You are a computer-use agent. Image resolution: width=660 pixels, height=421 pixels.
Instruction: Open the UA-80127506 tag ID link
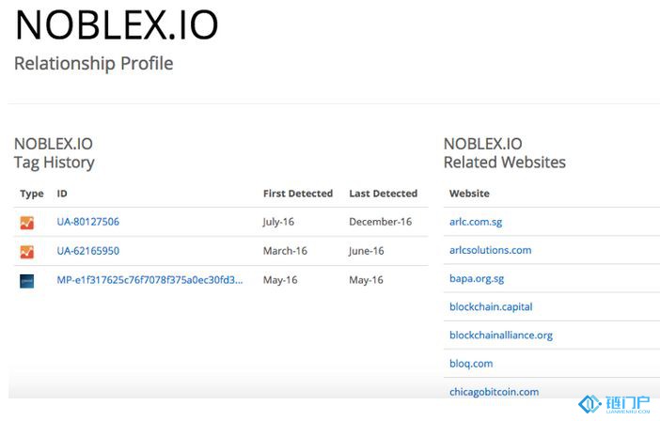(88, 222)
